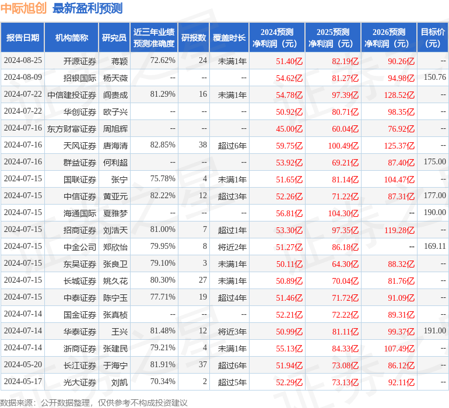
Task: Click 2026 forecast value 107.49亿
Action: [x=399, y=348]
